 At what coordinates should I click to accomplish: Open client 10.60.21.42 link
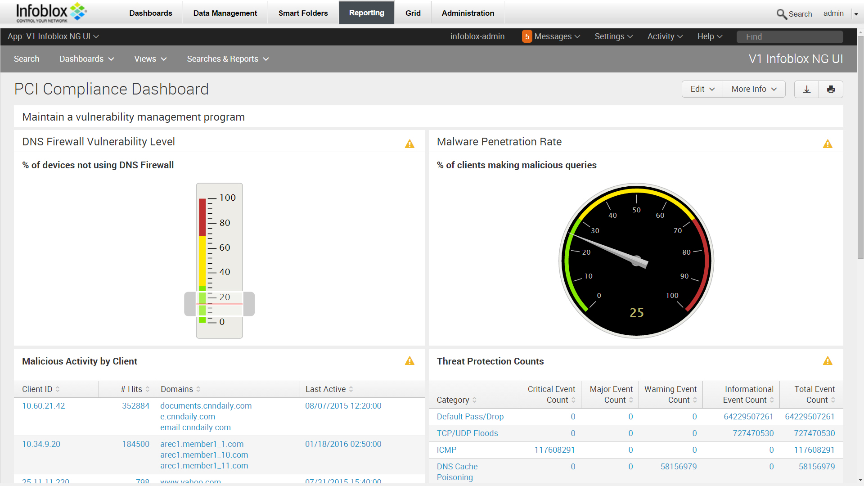coord(44,406)
